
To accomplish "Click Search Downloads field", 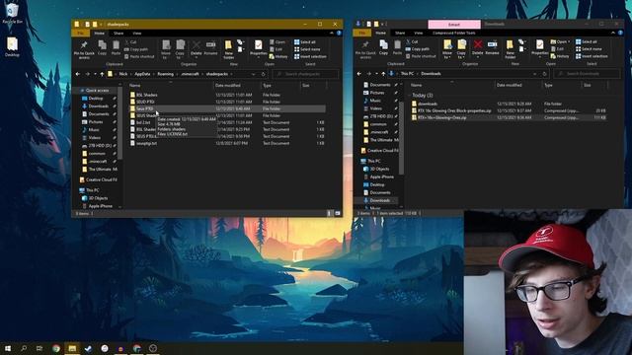I will point(587,74).
